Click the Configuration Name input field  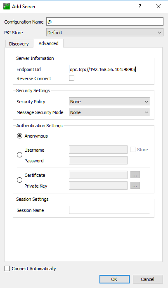pyautogui.click(x=105, y=21)
